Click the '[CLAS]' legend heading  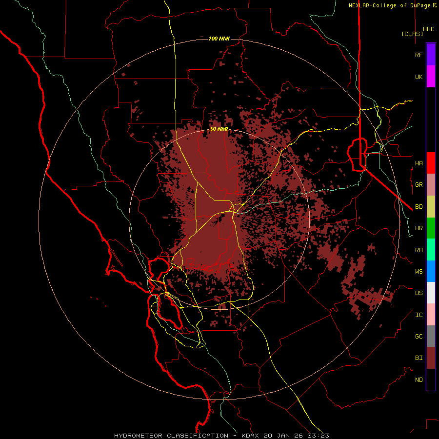[412, 34]
